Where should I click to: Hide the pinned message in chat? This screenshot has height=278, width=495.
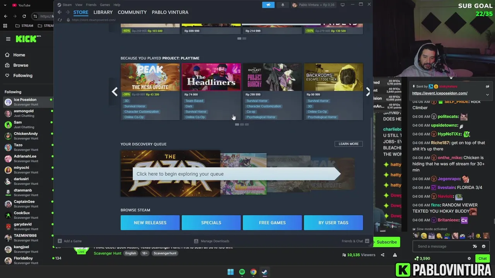pyautogui.click(x=487, y=86)
